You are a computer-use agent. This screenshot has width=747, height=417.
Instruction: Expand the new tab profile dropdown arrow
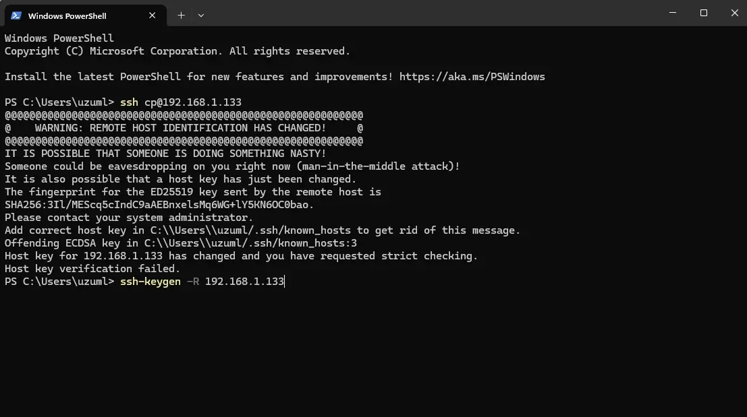click(201, 15)
